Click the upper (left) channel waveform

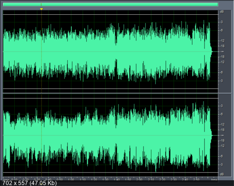pos(111,52)
